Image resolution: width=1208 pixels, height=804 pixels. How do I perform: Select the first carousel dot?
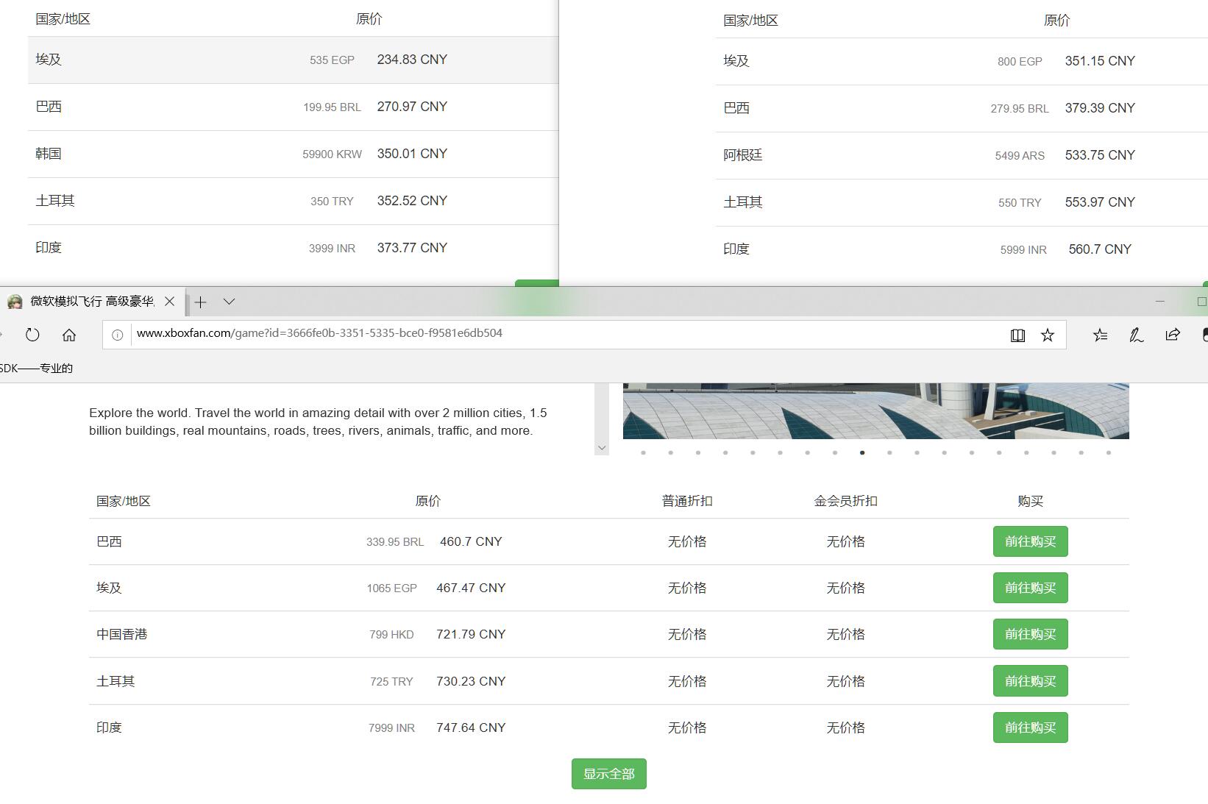(643, 452)
